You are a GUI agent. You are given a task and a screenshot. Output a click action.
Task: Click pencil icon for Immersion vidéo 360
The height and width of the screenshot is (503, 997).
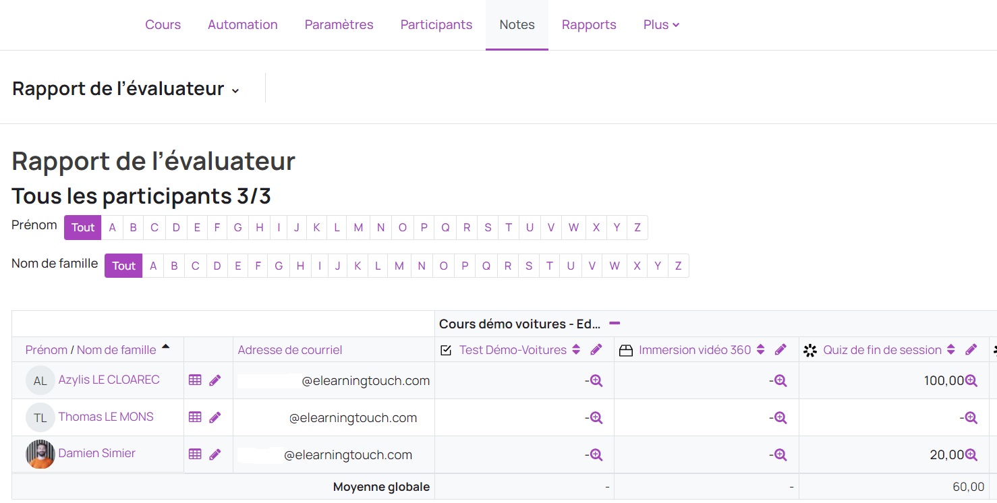[780, 350]
